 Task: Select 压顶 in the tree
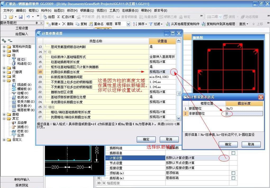[18, 135]
